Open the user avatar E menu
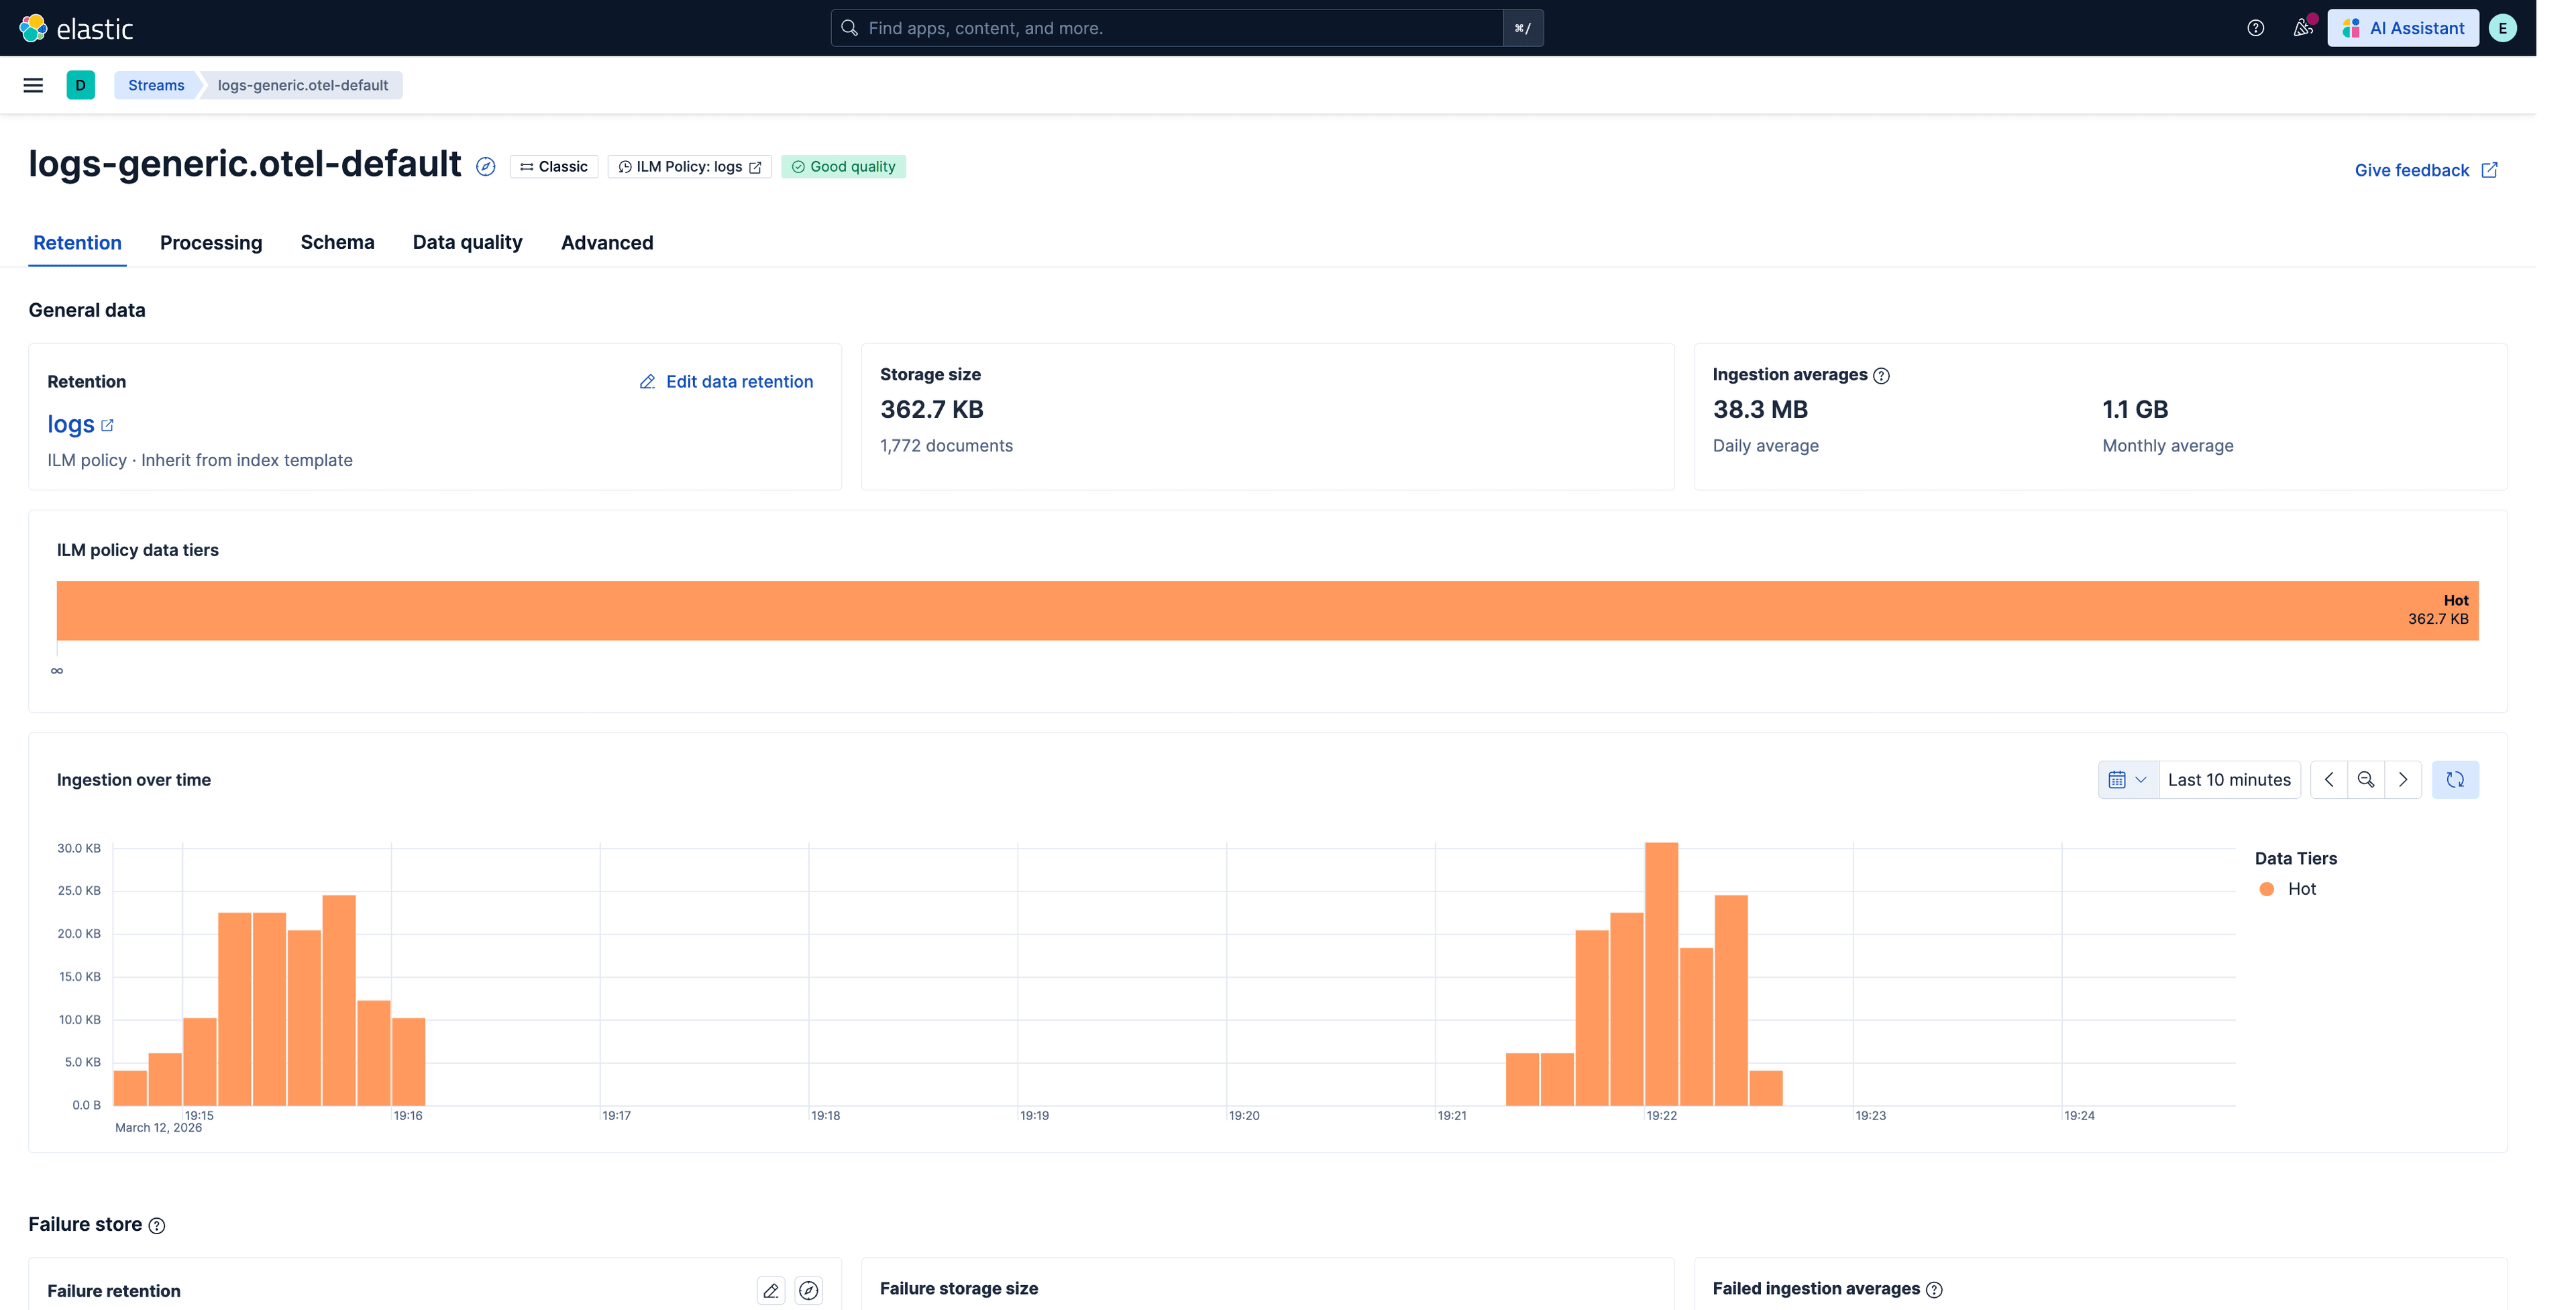Viewport: 2576px width, 1310px height. tap(2502, 28)
